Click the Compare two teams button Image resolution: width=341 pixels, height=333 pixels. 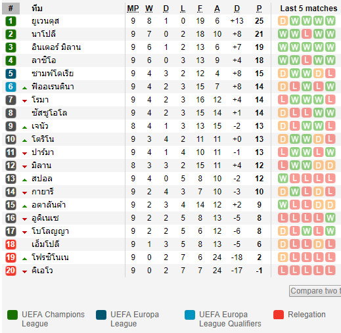tap(315, 291)
